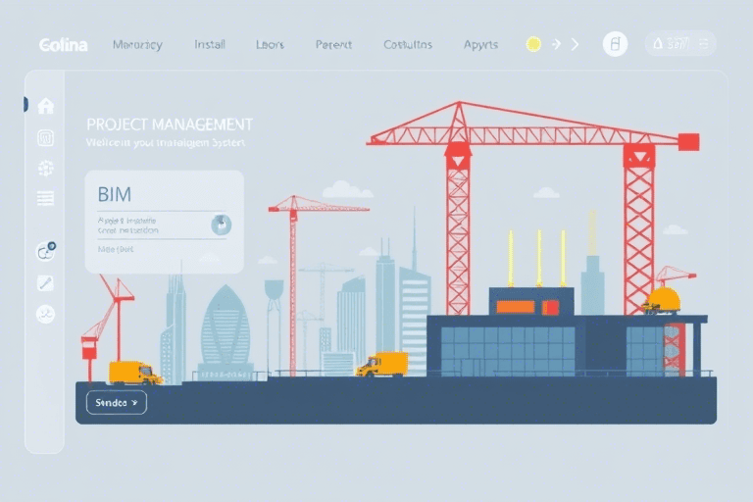
Task: Click the circular teal icon in BIM card
Action: (x=222, y=225)
